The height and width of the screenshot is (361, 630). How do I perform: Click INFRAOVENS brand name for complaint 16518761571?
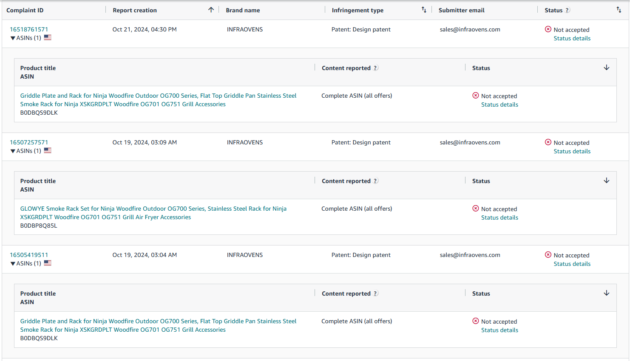[245, 29]
